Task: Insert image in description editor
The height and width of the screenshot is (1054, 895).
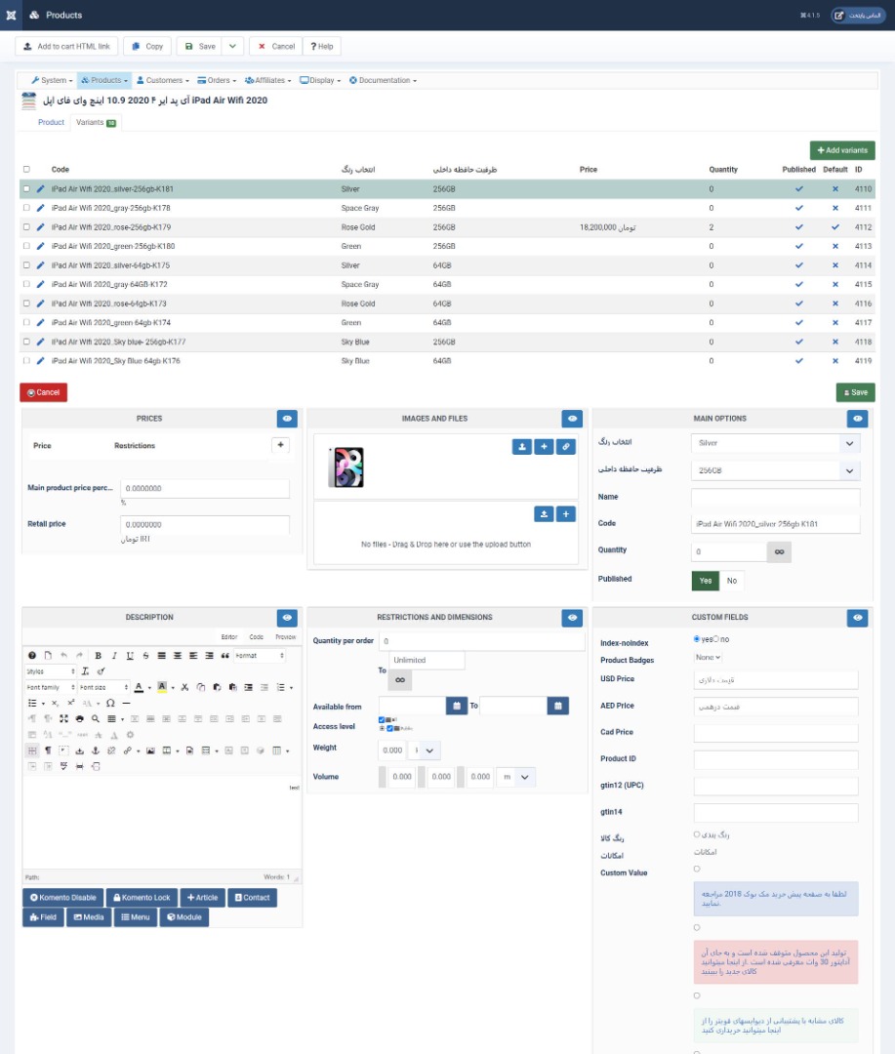Action: pyautogui.click(x=150, y=750)
